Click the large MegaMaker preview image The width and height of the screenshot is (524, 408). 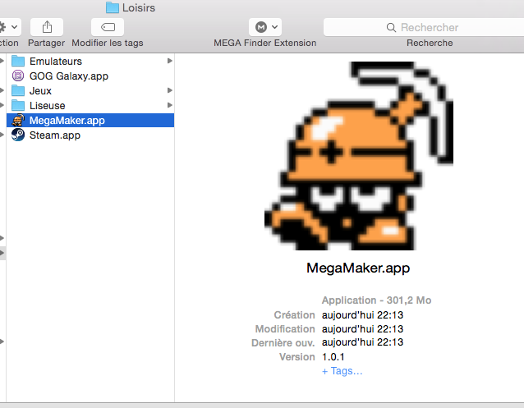click(359, 156)
